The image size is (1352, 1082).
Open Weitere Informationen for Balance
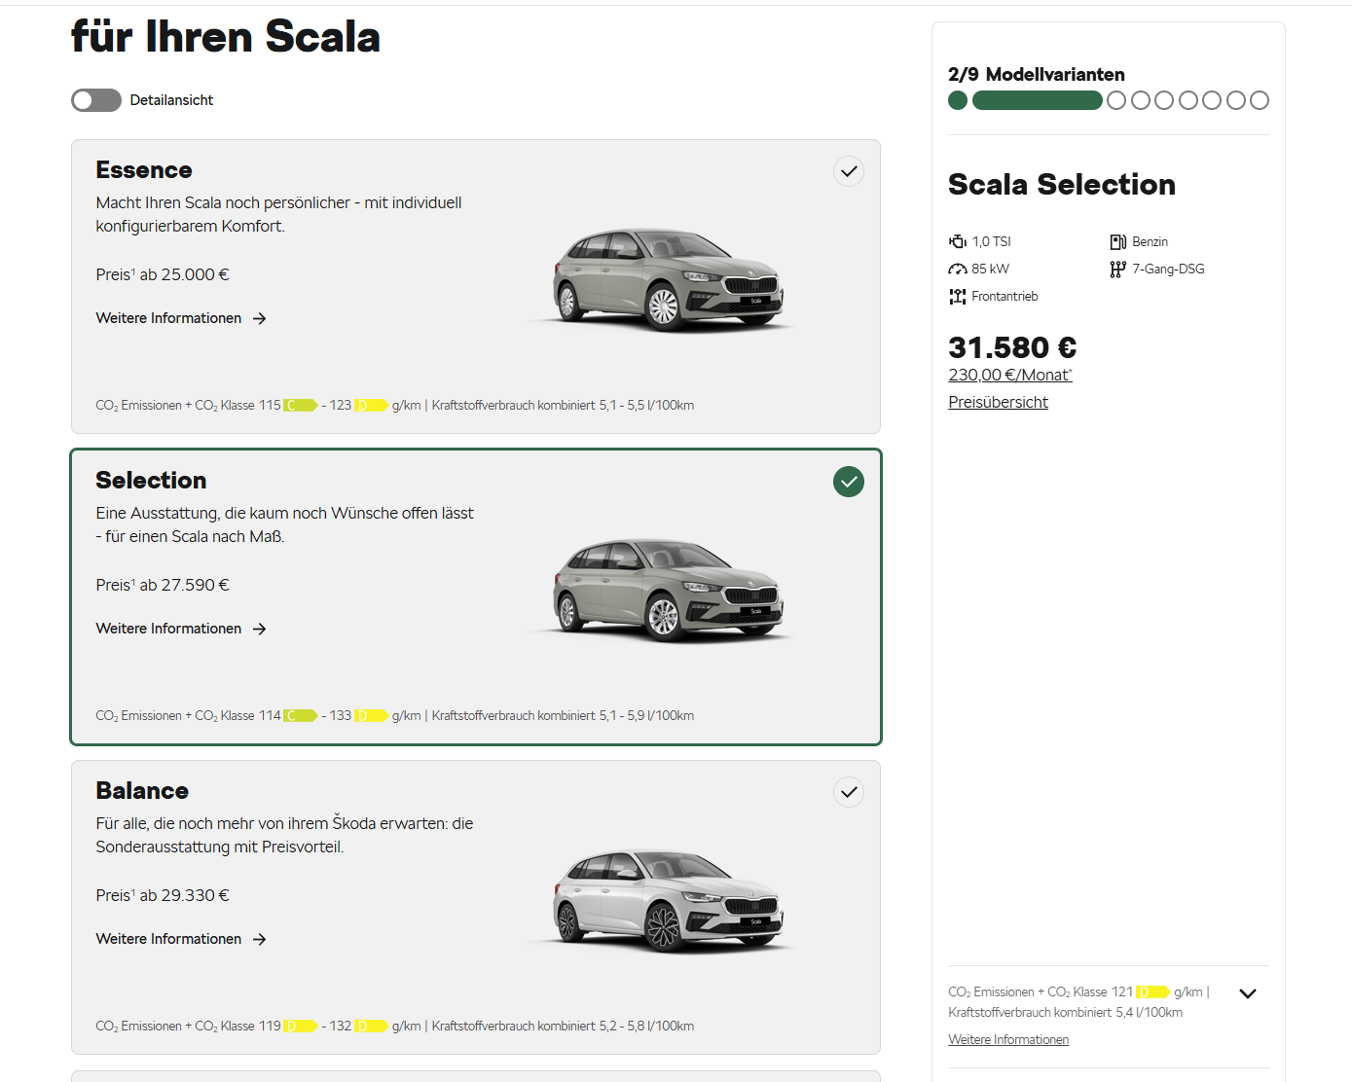(168, 939)
